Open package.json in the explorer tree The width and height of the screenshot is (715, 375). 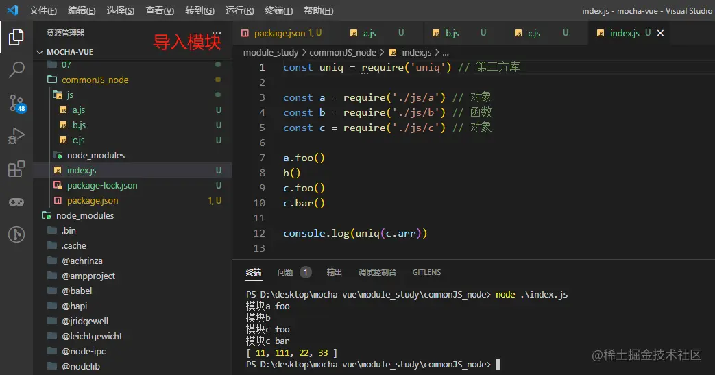coord(132,200)
